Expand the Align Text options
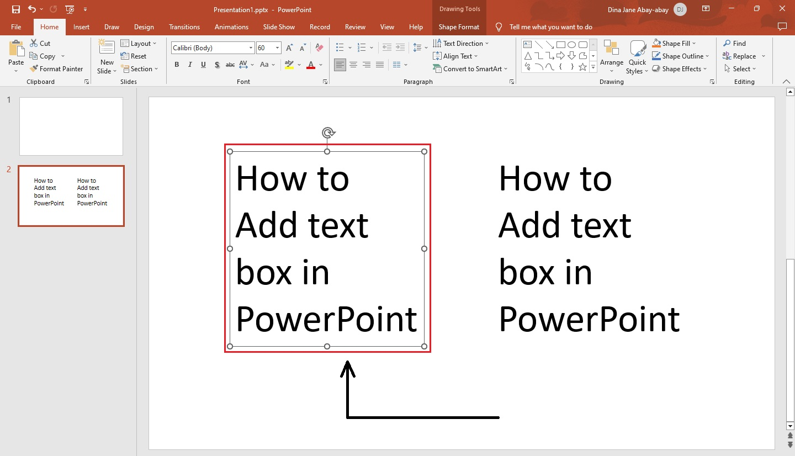Viewport: 795px width, 456px height. 456,56
